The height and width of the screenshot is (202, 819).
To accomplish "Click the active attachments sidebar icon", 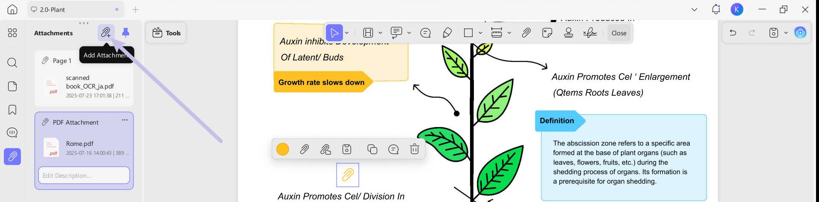I will [12, 156].
